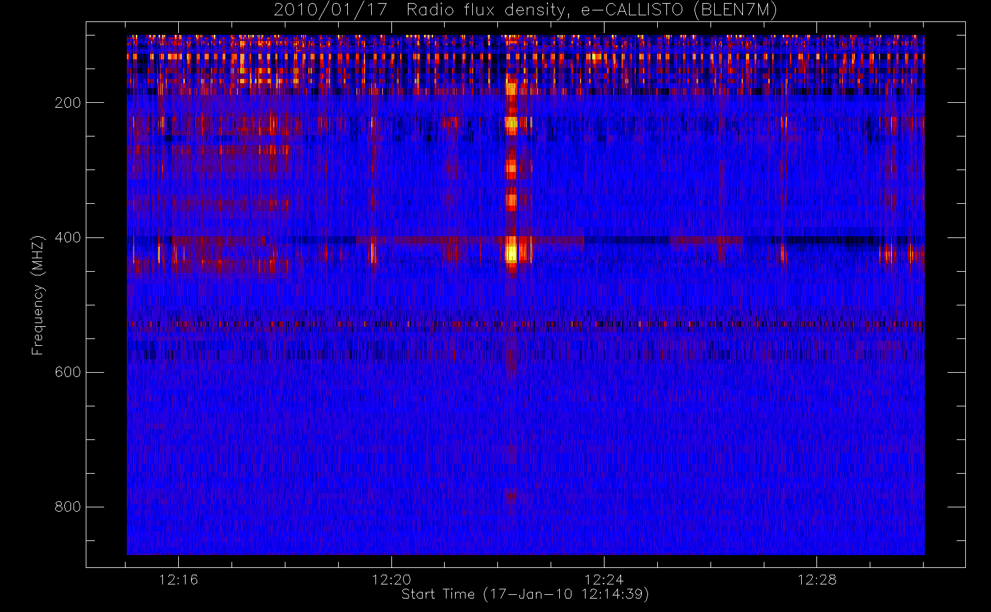
Task: Click the 800 frequency tick label
Action: tap(68, 507)
